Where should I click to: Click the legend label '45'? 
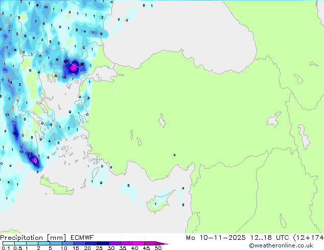coord(146,248)
